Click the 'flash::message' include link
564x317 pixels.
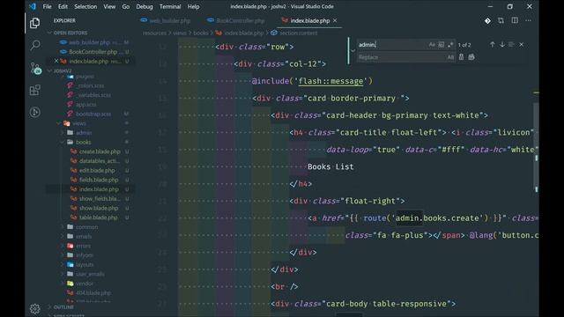330,81
